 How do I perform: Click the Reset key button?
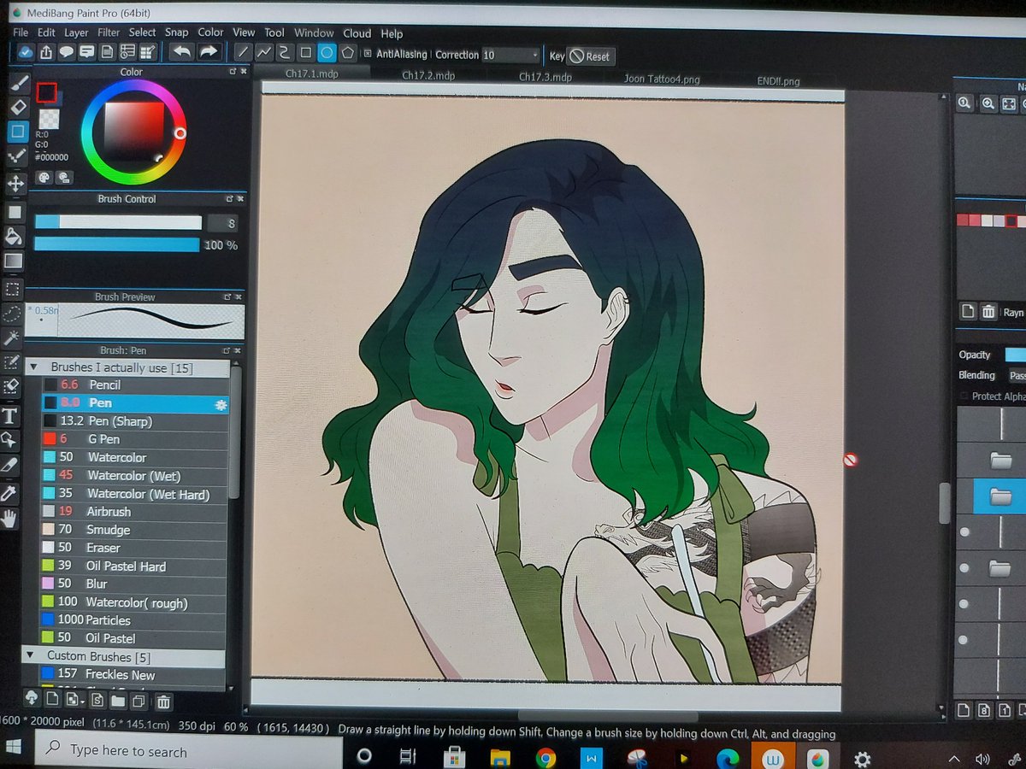click(x=591, y=56)
